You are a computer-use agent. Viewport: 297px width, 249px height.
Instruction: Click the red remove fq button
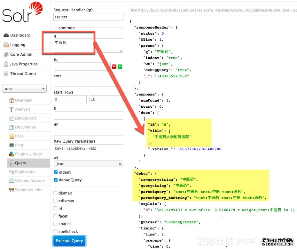click(x=114, y=67)
